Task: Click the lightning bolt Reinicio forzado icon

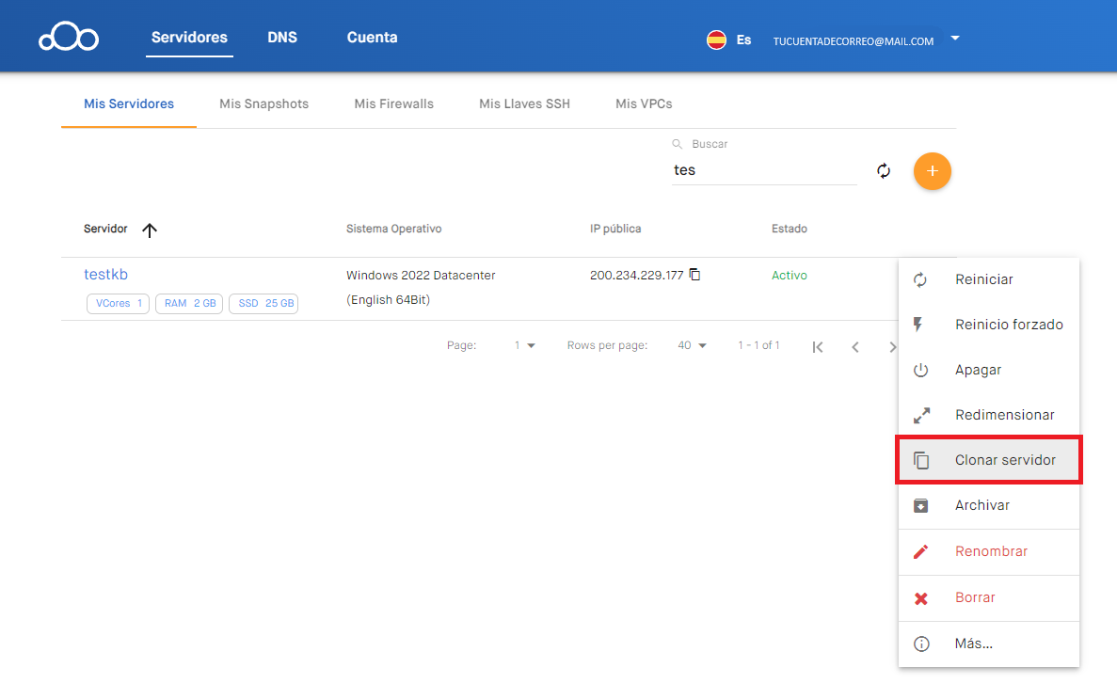Action: (920, 324)
